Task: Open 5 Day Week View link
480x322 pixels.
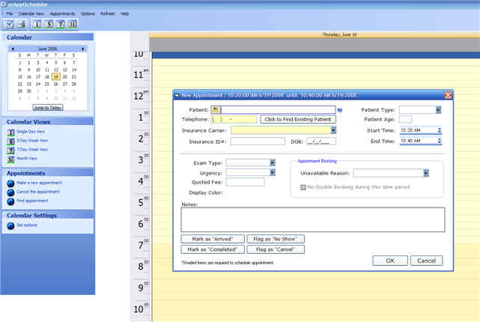Action: (x=32, y=141)
